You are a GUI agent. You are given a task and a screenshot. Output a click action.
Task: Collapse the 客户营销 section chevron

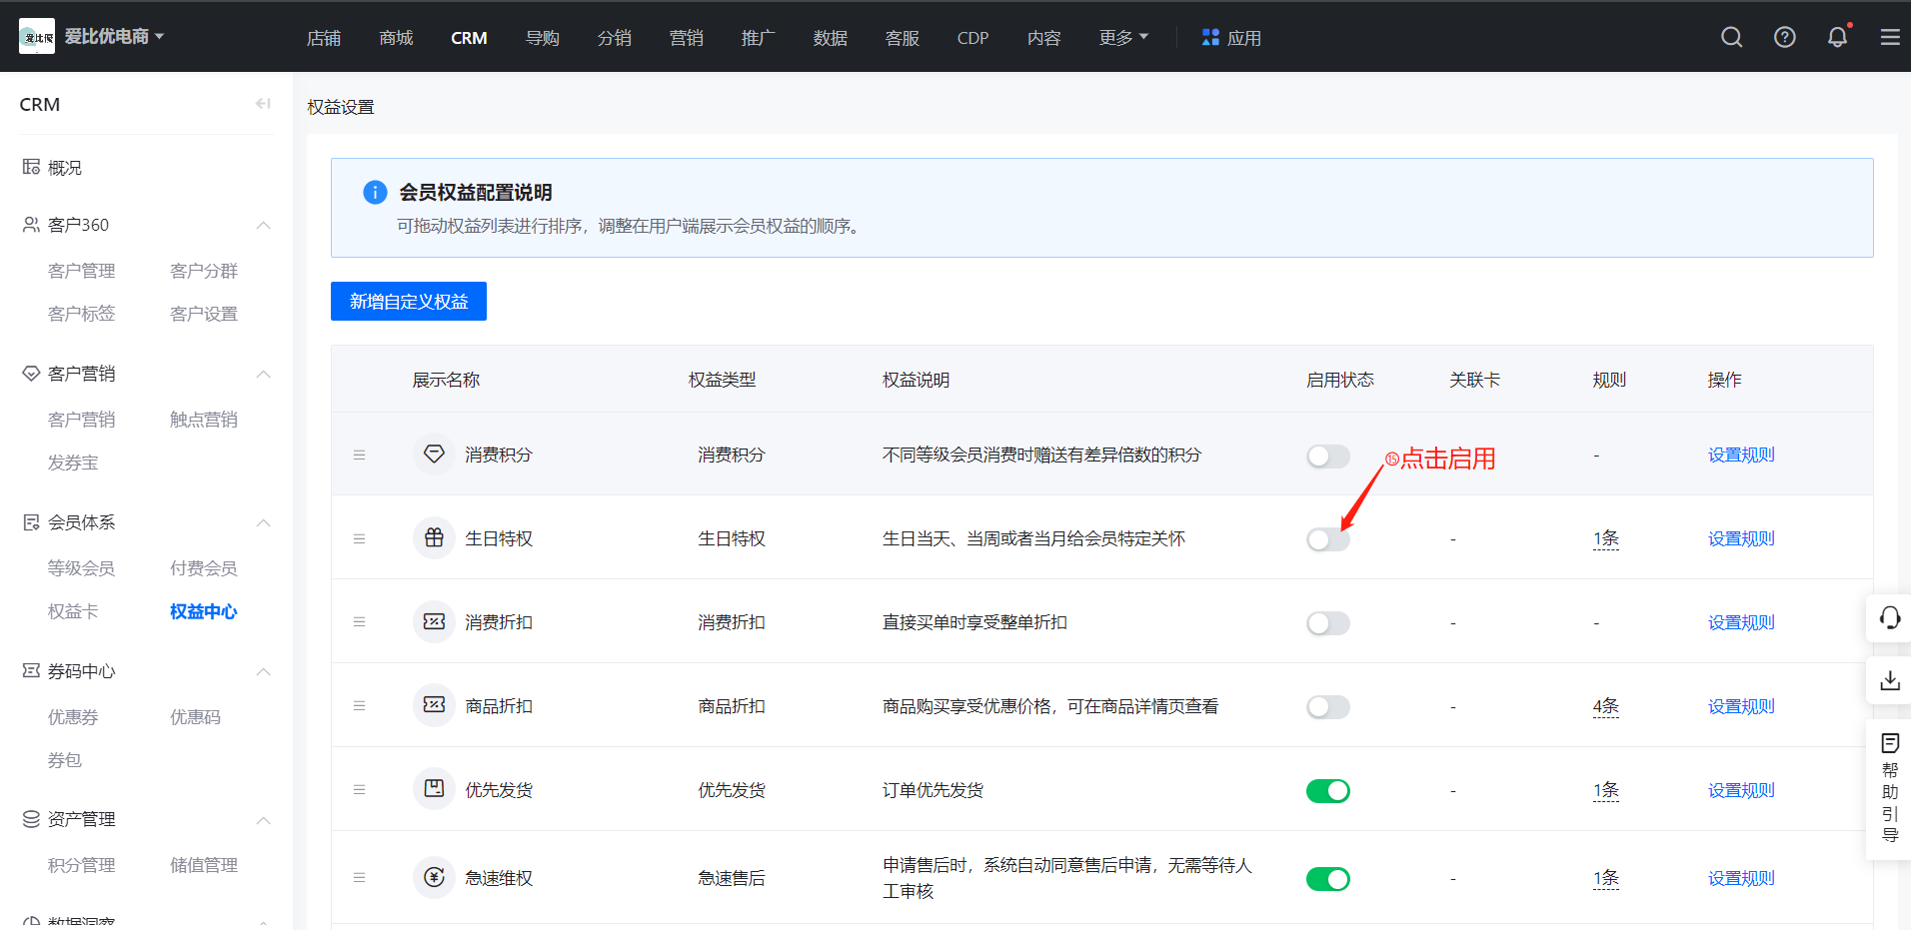264,374
